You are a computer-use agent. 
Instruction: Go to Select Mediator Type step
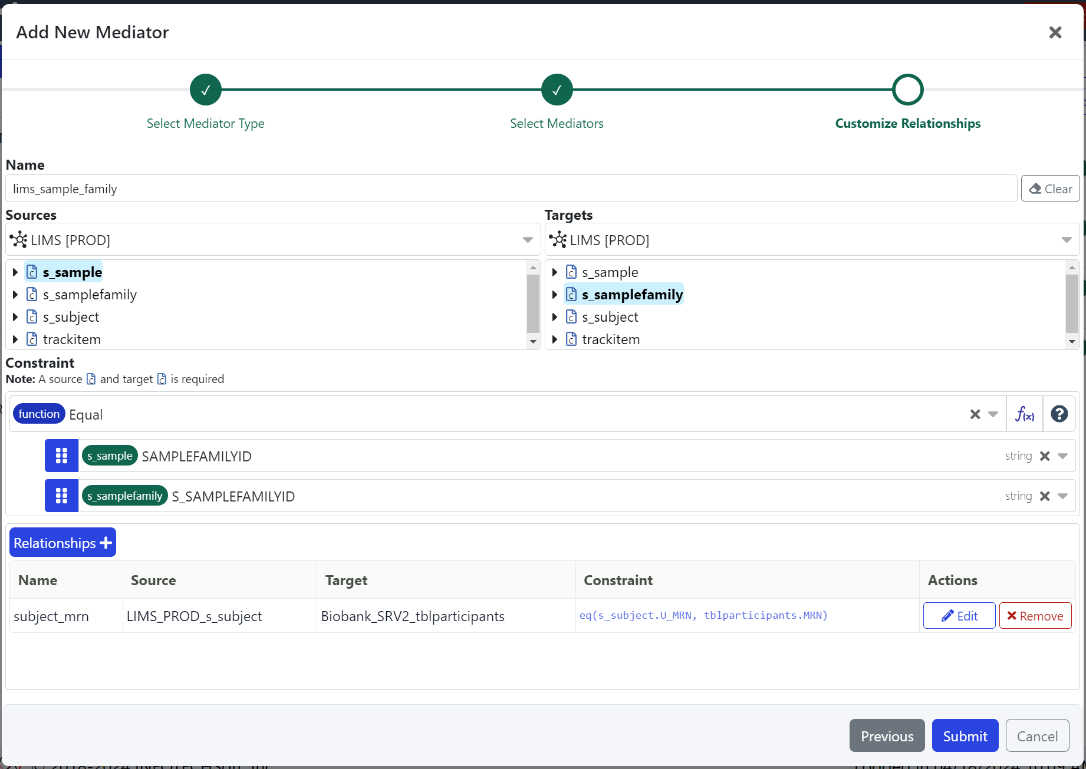(205, 90)
